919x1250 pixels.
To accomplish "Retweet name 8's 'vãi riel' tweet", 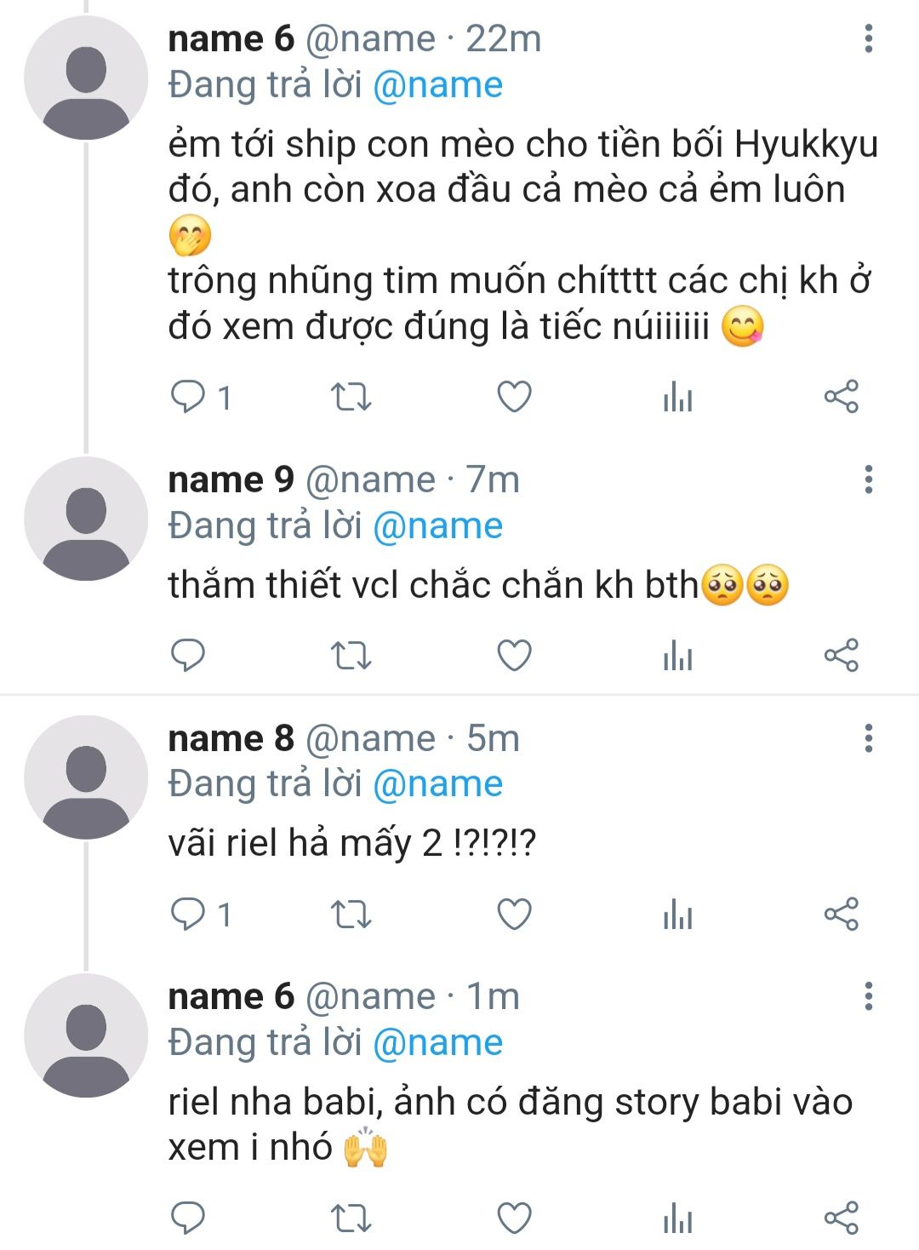I will click(351, 915).
